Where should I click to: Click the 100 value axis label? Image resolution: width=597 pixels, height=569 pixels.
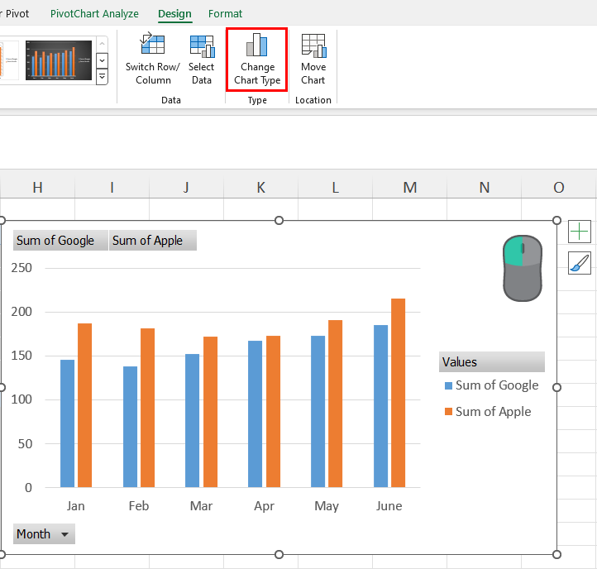point(21,399)
